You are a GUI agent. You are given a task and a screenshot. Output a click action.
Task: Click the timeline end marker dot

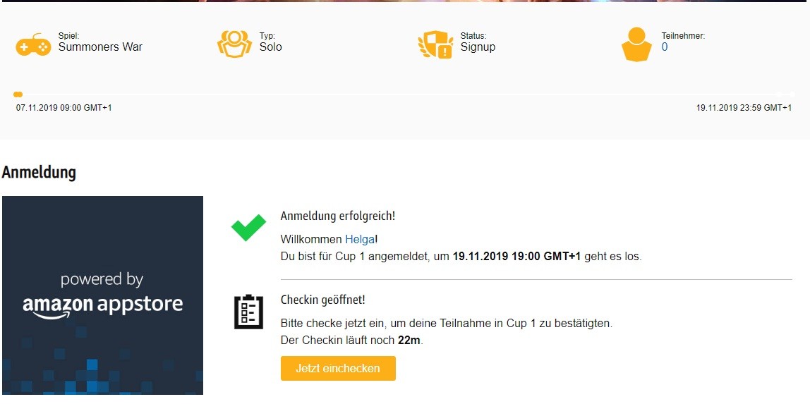(x=792, y=94)
